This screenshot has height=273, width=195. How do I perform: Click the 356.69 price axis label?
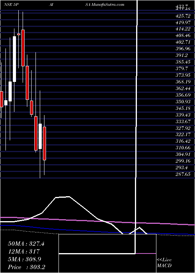point(183,95)
